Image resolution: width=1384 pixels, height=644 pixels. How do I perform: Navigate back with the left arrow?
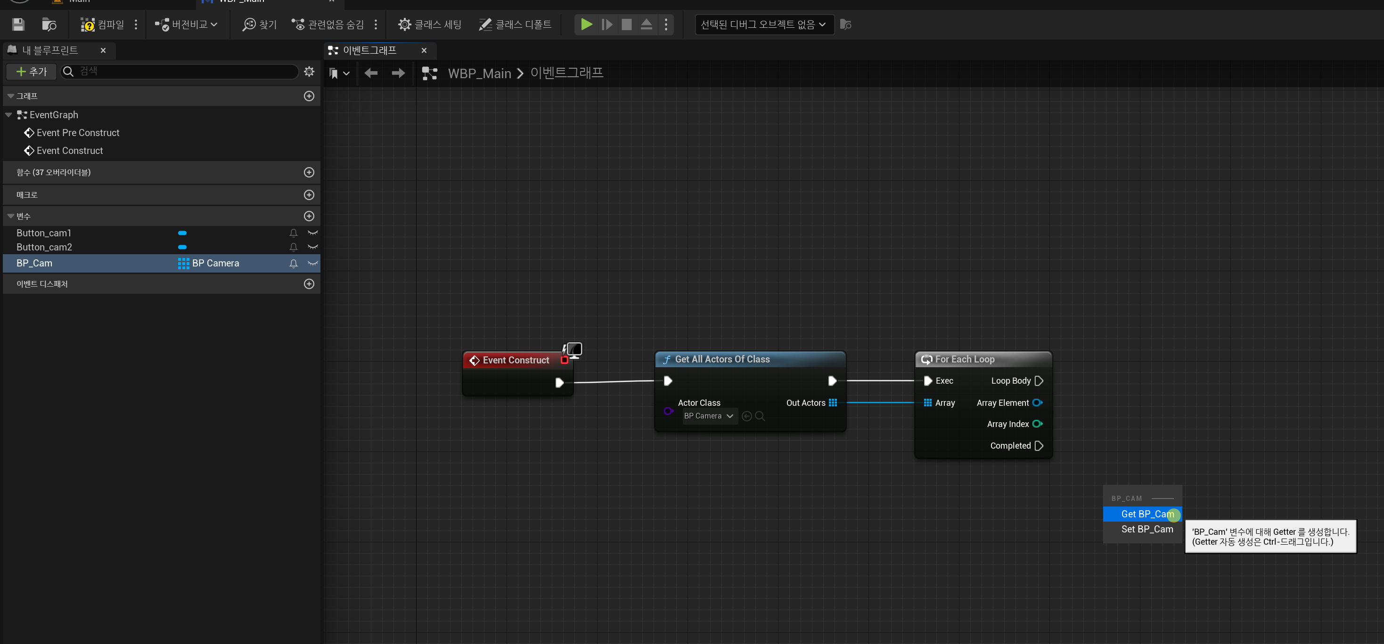371,73
